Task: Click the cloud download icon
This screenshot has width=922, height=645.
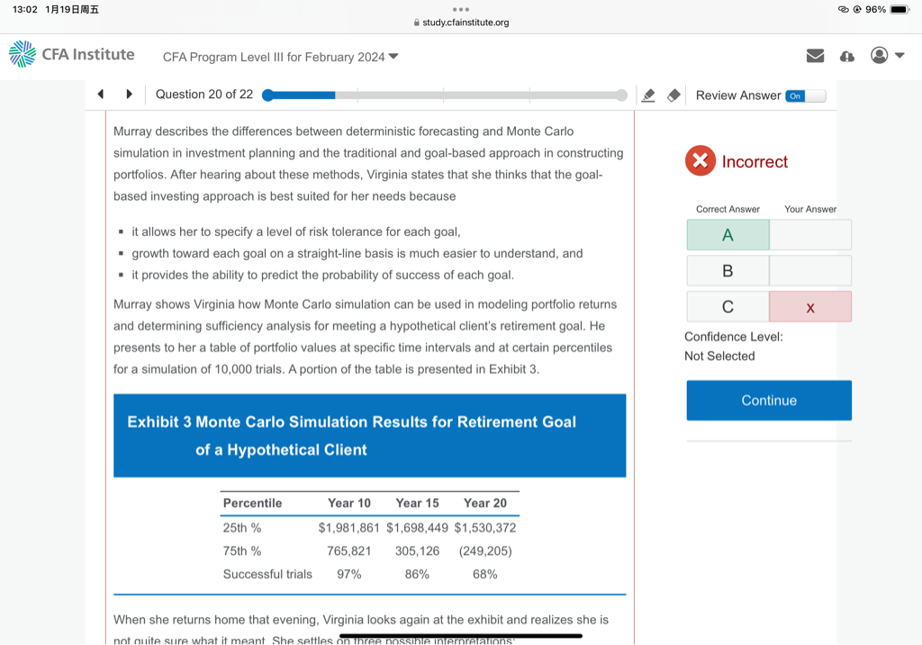Action: point(846,56)
